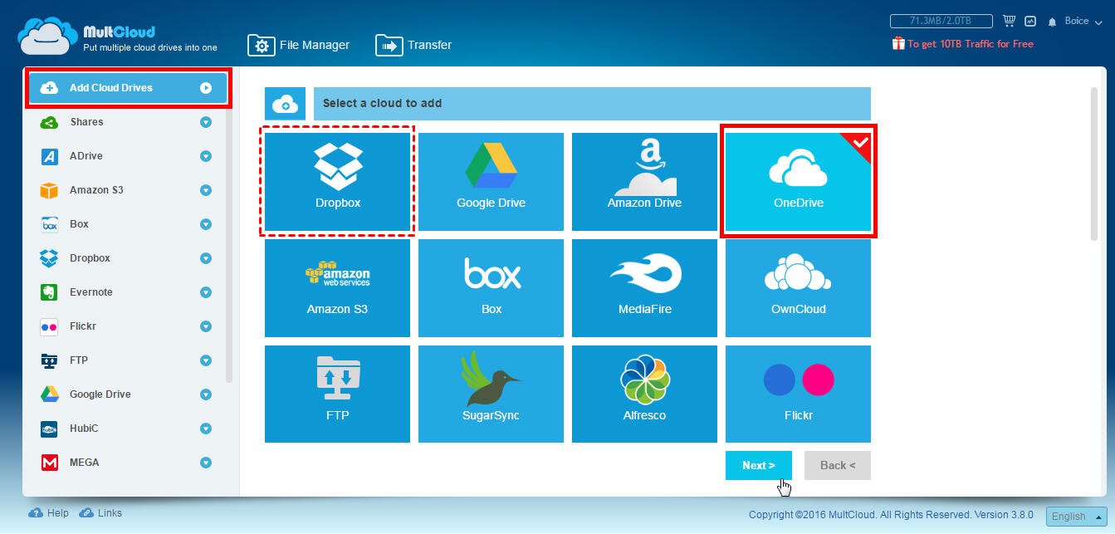Open the notifications bell icon

tap(1053, 22)
